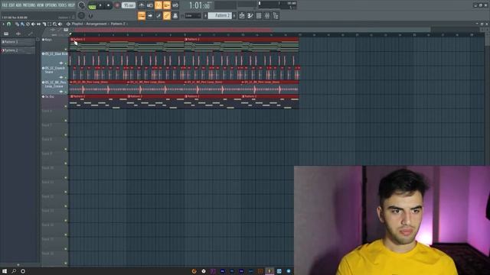Click the tempo BPM field

coord(129,5)
